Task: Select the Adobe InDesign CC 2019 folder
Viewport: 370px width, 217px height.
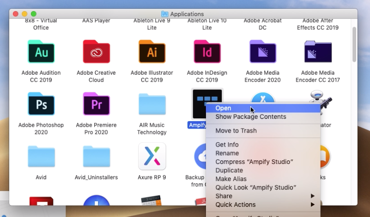Action: pyautogui.click(x=207, y=52)
